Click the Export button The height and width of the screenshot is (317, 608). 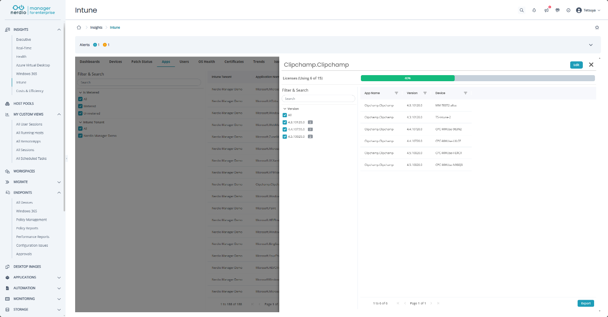pos(586,303)
